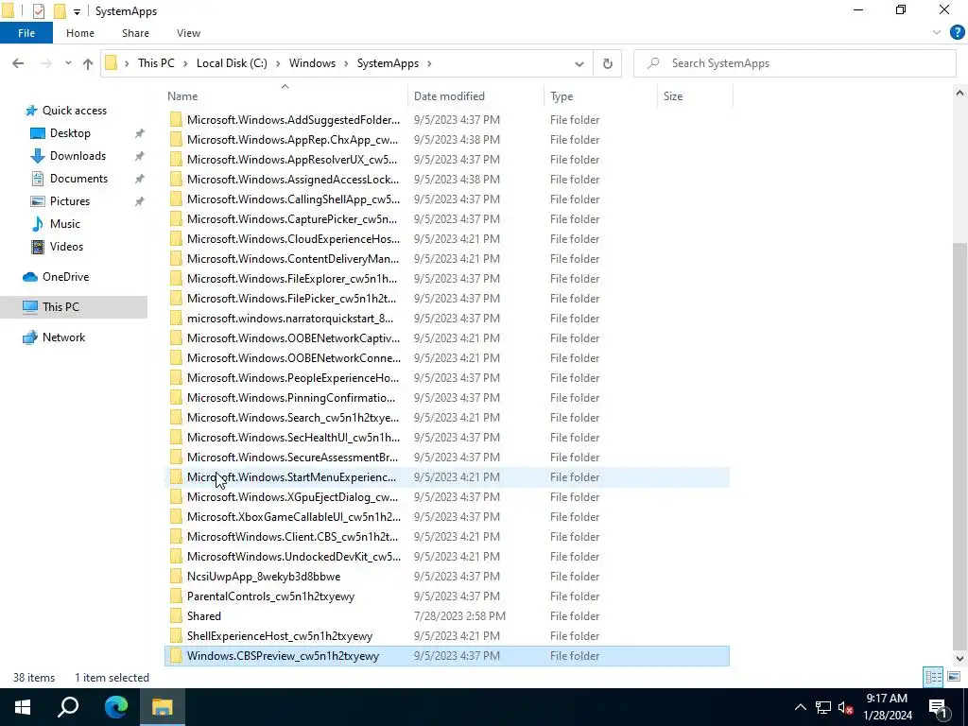Select microsoft.windows.narratorquickstart folder
Screen dimensions: 968x726
click(290, 319)
